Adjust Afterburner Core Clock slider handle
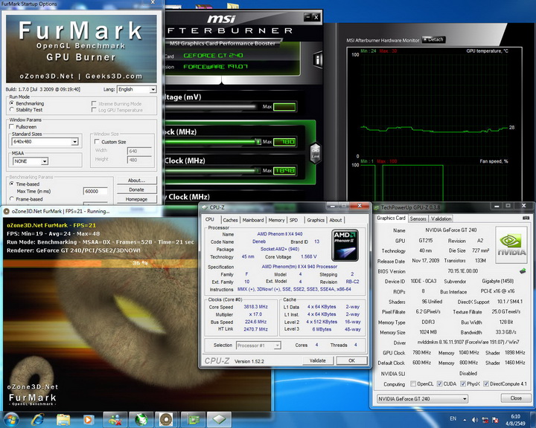The image size is (536, 428). [x=258, y=142]
